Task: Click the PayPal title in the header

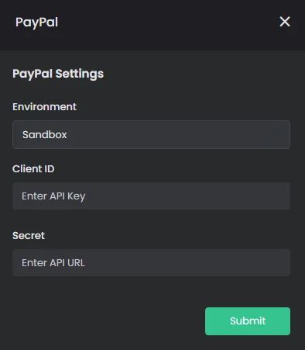Action: (x=36, y=23)
